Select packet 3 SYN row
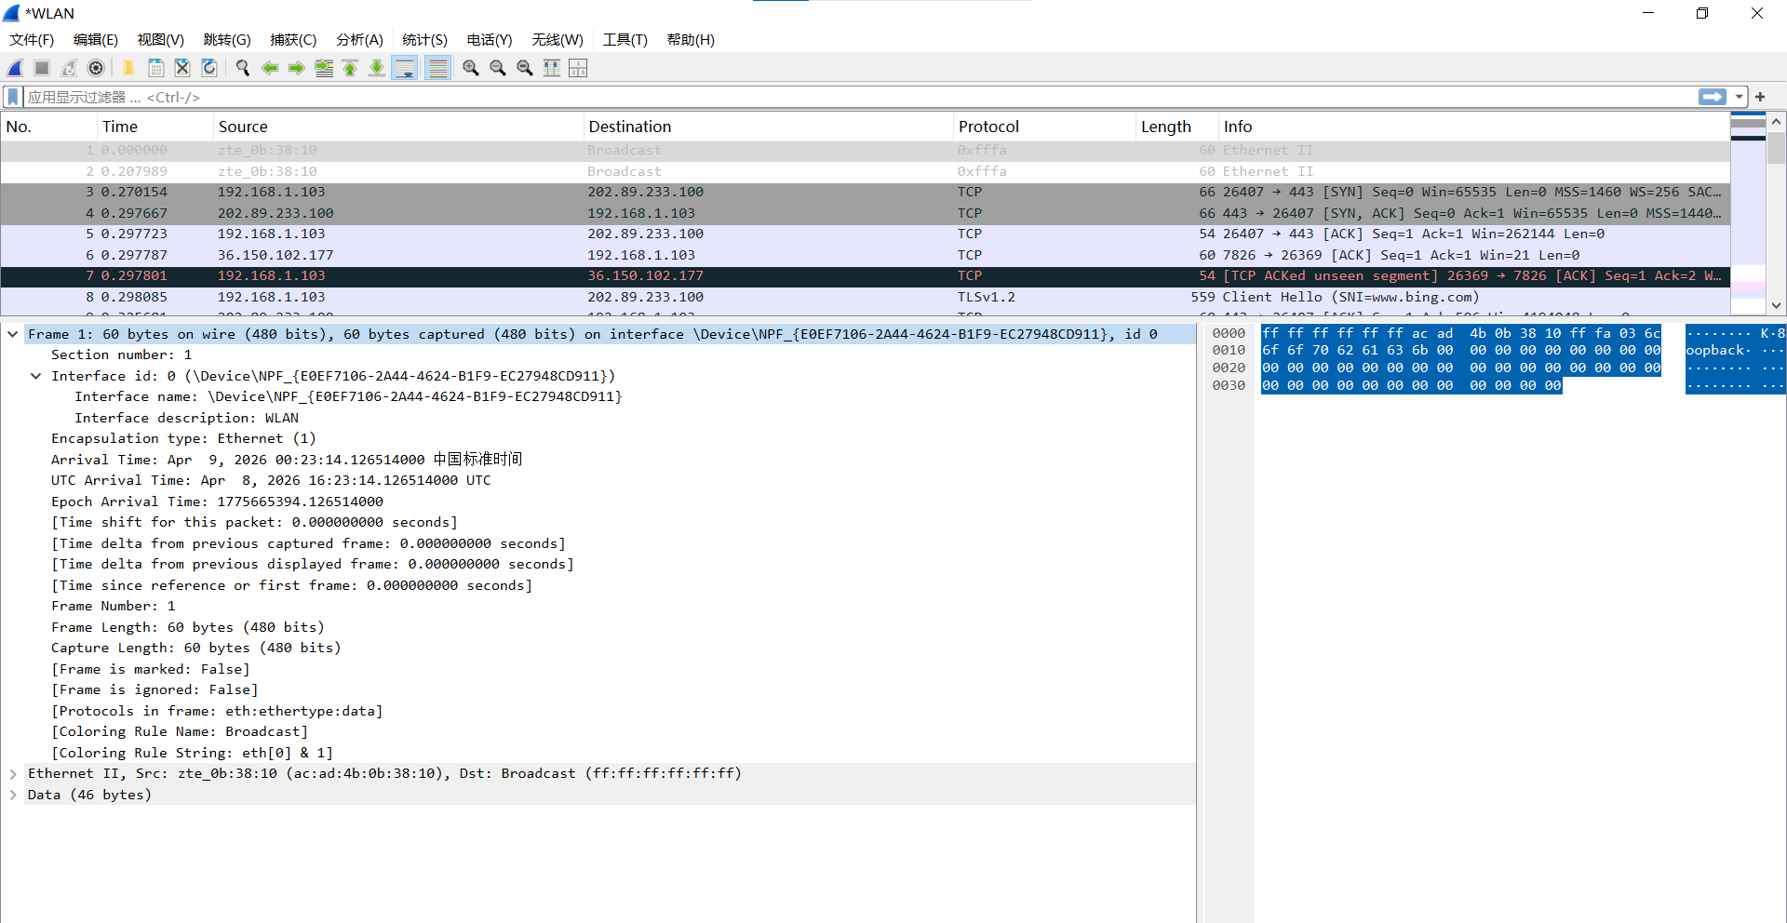 point(866,192)
